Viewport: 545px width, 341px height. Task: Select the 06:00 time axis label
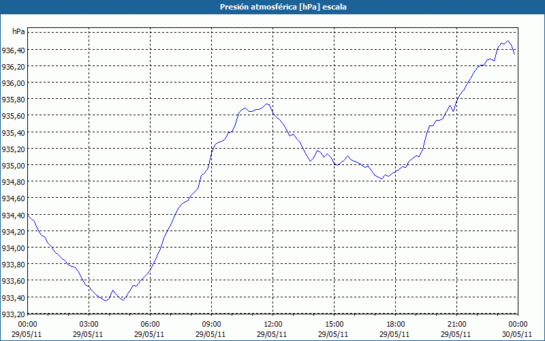(x=150, y=325)
